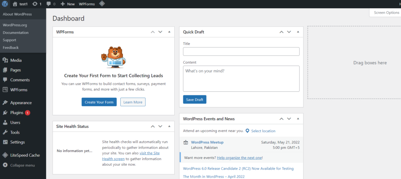The width and height of the screenshot is (401, 179).
Task: Move the WordPress Events and News box down
Action: 289,119
